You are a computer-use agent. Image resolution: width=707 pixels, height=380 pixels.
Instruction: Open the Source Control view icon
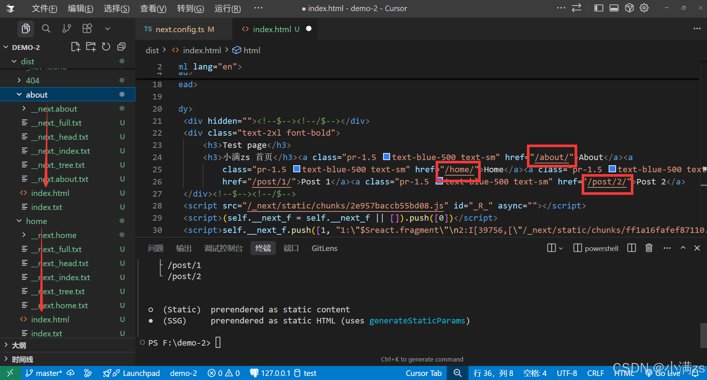coord(67,28)
